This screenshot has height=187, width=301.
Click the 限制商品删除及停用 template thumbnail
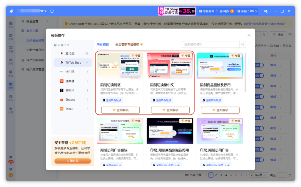(x=220, y=66)
